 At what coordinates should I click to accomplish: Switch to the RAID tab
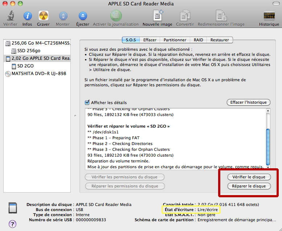point(198,40)
